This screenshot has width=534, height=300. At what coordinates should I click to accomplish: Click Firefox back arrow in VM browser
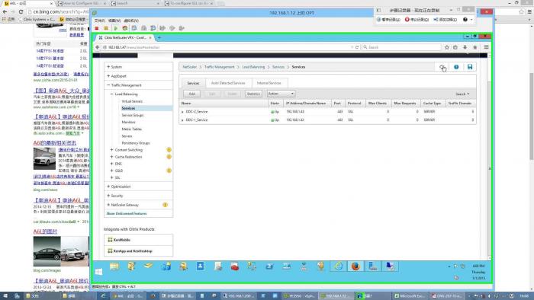pyautogui.click(x=98, y=47)
